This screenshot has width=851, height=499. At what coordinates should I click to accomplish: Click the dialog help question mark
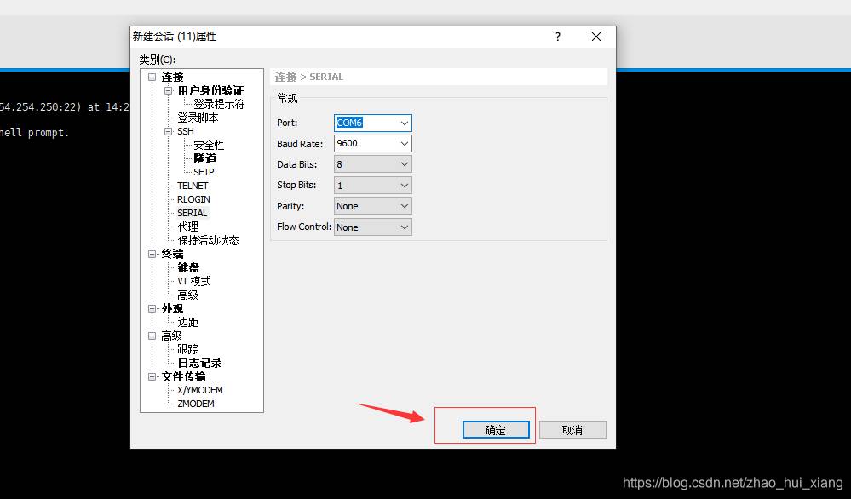[x=557, y=37]
